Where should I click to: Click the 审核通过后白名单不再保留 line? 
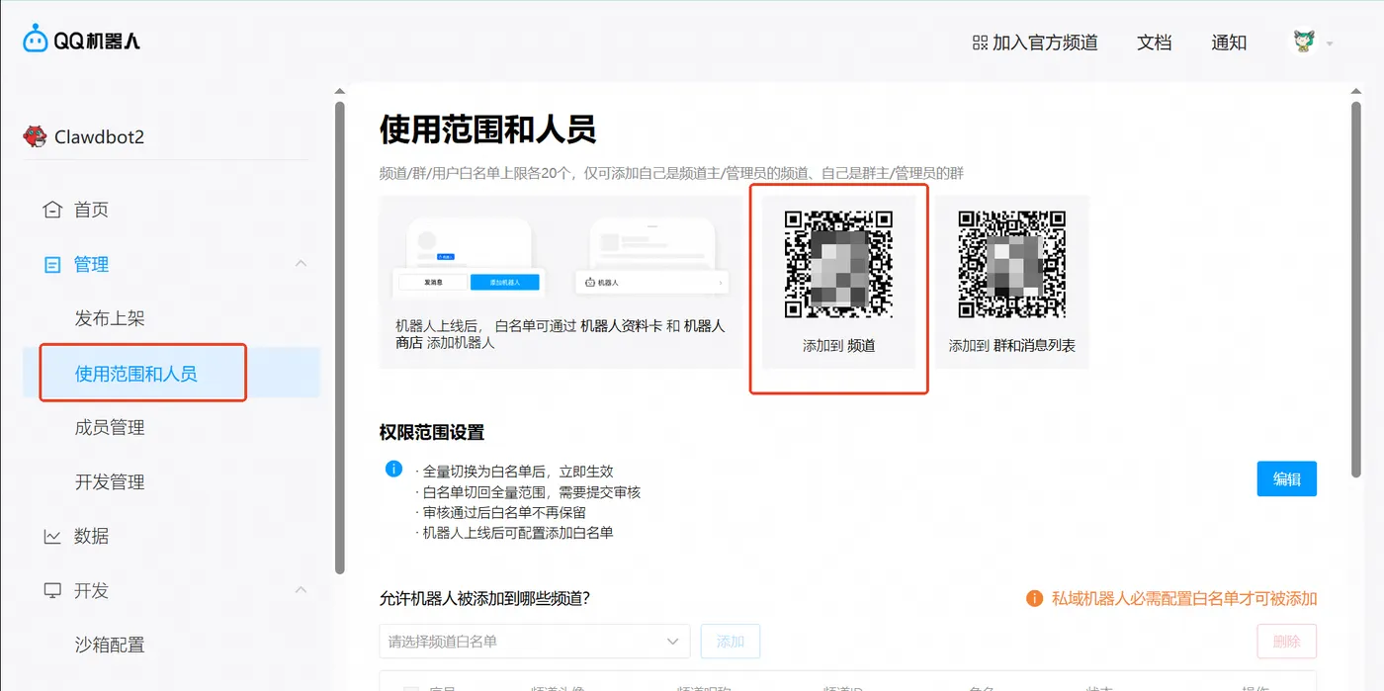tap(504, 512)
